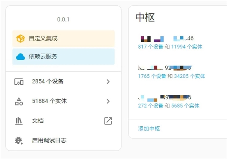The width and height of the screenshot is (227, 159).
Task: Click the custom integration box icon
Action: [x=20, y=39]
